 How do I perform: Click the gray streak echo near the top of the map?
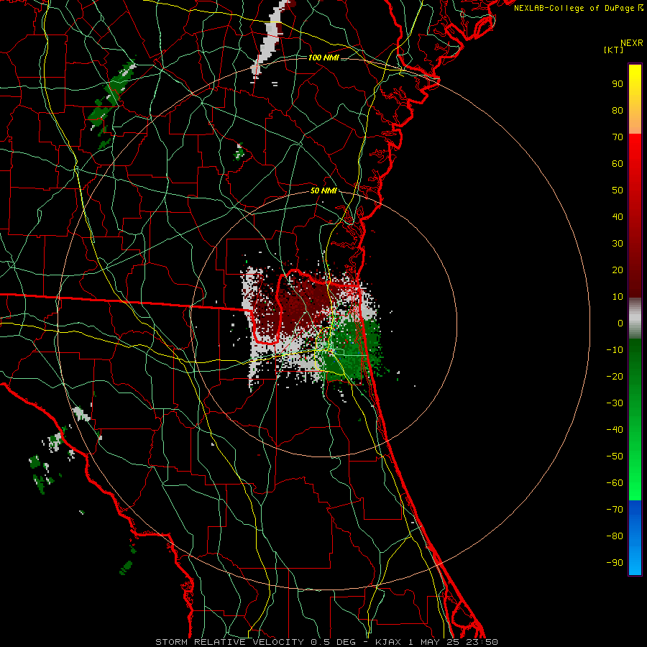tap(270, 40)
